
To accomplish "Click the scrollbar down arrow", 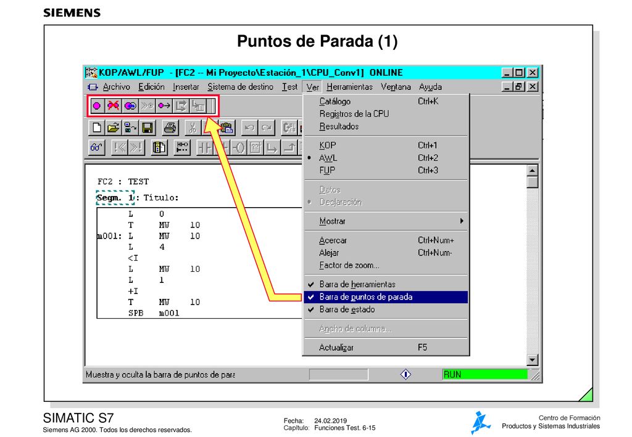I will click(533, 360).
